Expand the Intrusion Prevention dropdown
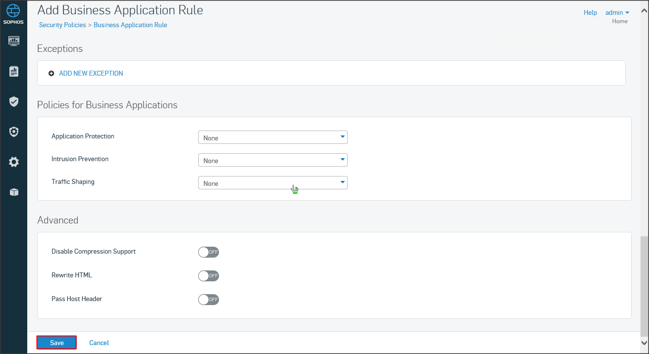The width and height of the screenshot is (649, 354). click(272, 160)
